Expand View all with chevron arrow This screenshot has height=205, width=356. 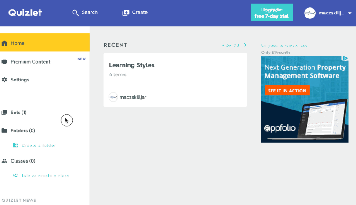click(245, 45)
